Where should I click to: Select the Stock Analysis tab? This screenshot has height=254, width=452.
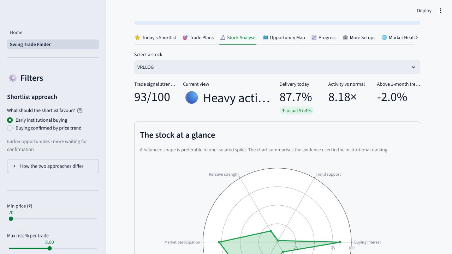(238, 37)
